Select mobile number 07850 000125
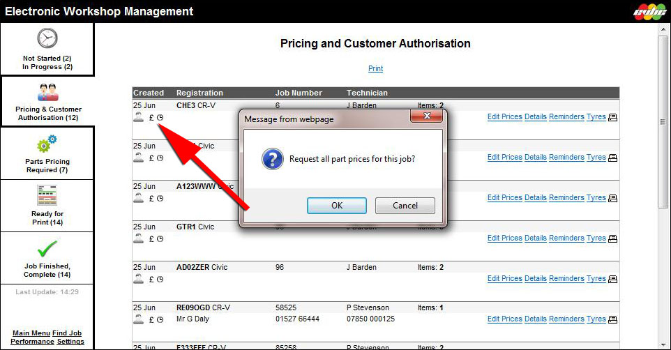 click(x=370, y=319)
